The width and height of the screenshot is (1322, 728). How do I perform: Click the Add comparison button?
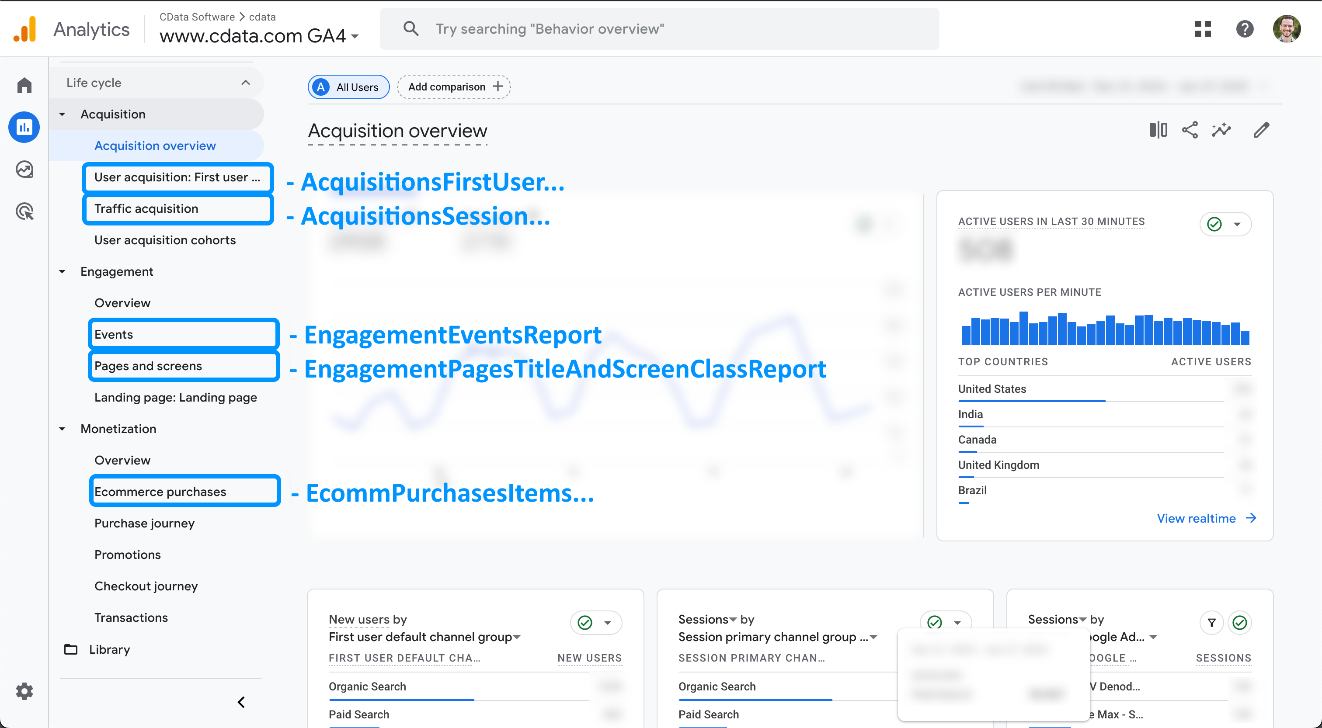tap(454, 86)
